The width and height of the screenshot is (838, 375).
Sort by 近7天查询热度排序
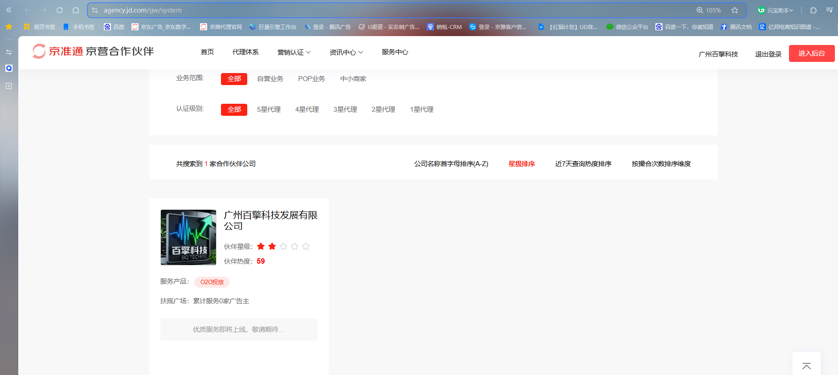tap(583, 164)
